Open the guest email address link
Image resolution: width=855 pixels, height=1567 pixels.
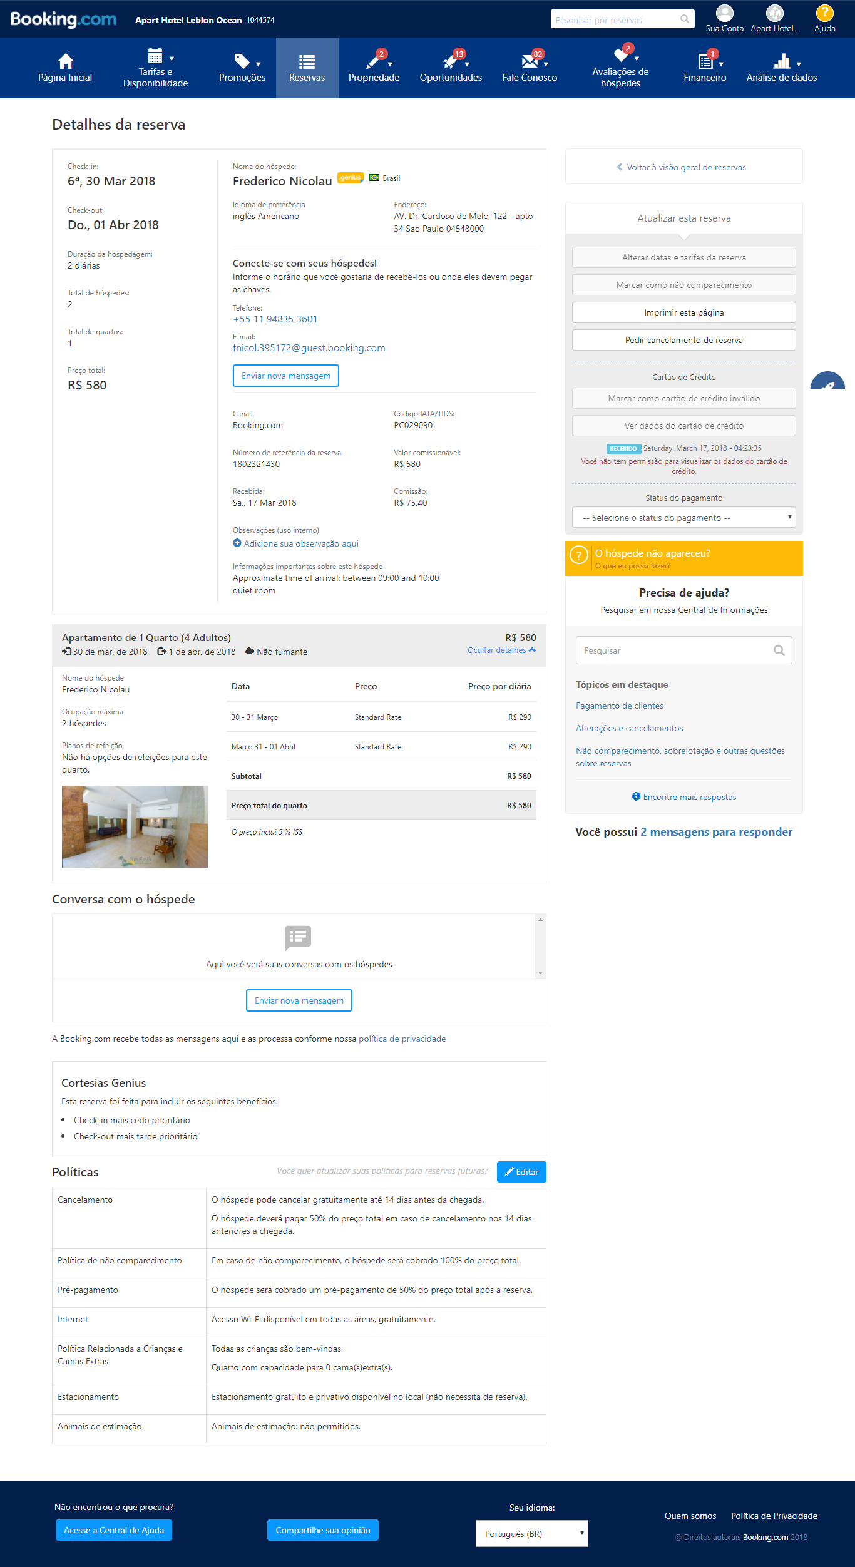point(309,348)
